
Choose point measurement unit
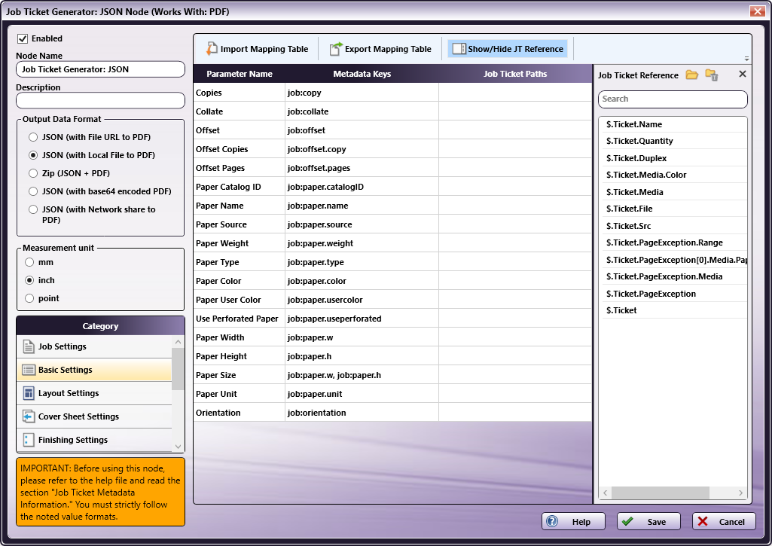coord(29,298)
